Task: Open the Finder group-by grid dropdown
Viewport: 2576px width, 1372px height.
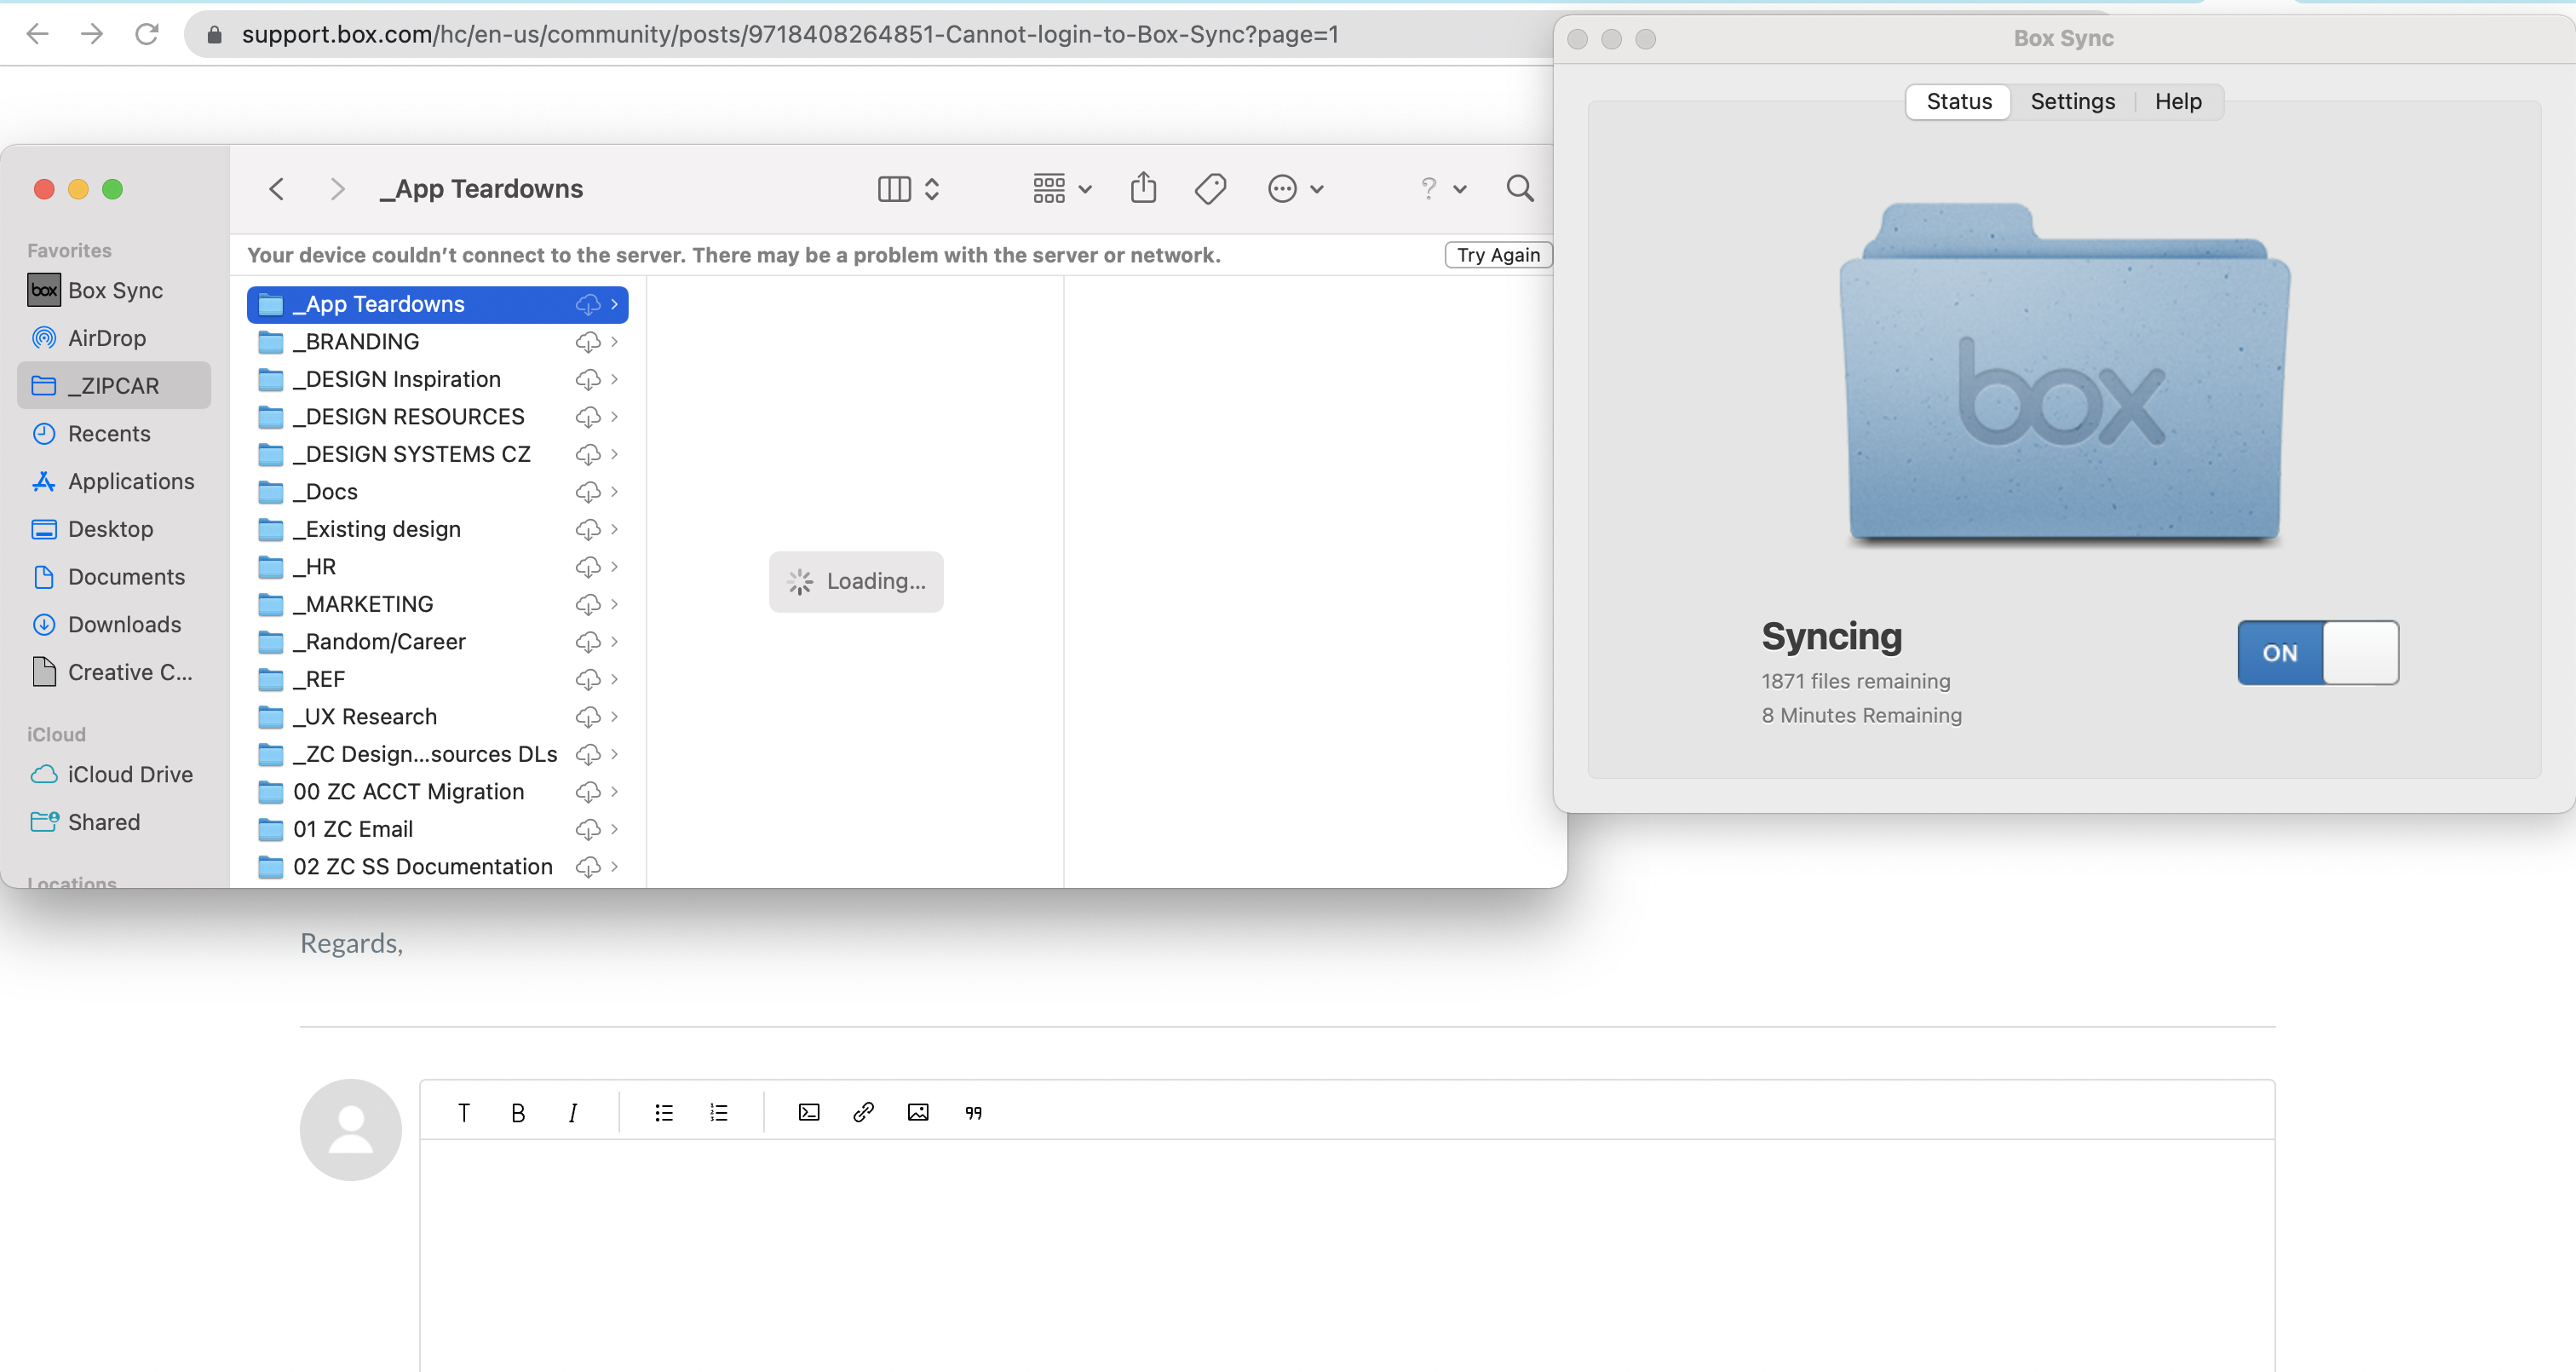Action: pos(1062,188)
